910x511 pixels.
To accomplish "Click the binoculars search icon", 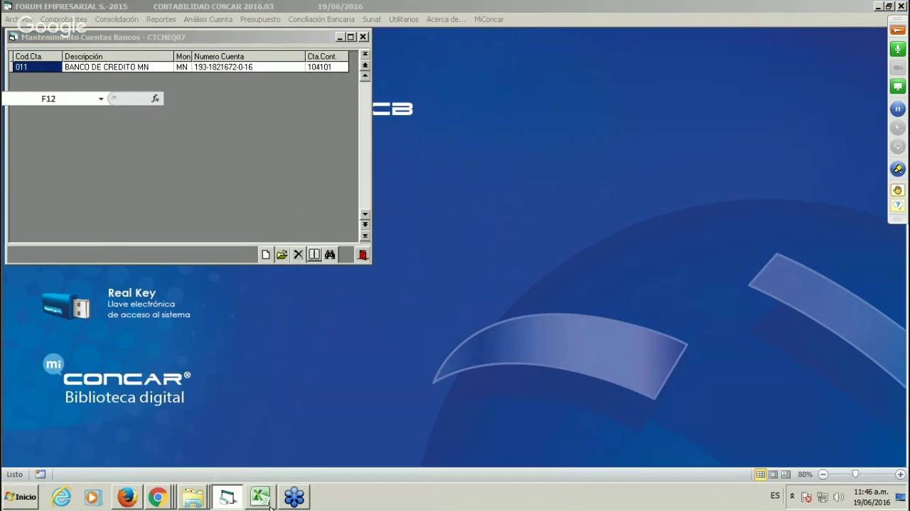I will (x=330, y=255).
